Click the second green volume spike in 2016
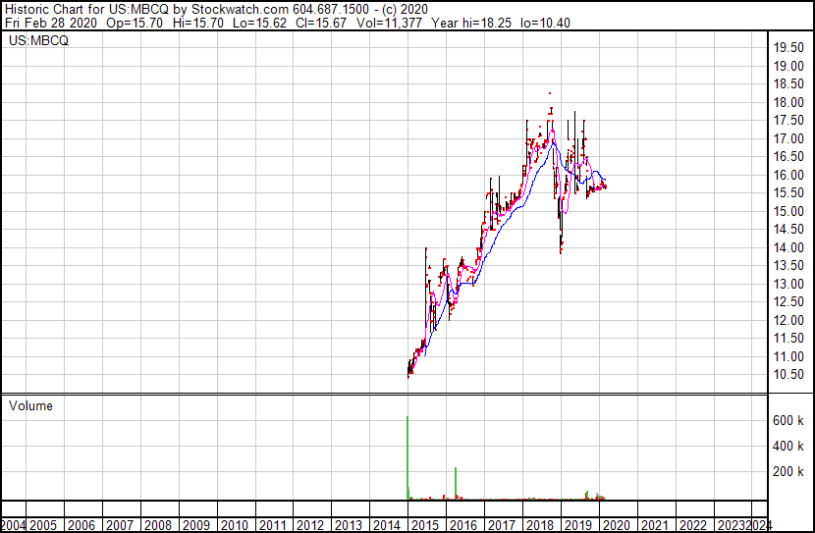The image size is (815, 533). click(457, 483)
